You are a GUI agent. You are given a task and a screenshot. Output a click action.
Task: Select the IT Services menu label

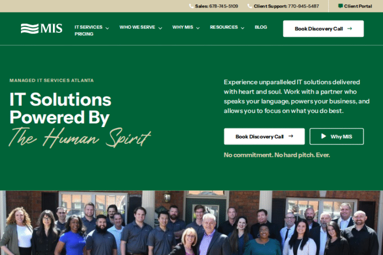[x=88, y=27]
